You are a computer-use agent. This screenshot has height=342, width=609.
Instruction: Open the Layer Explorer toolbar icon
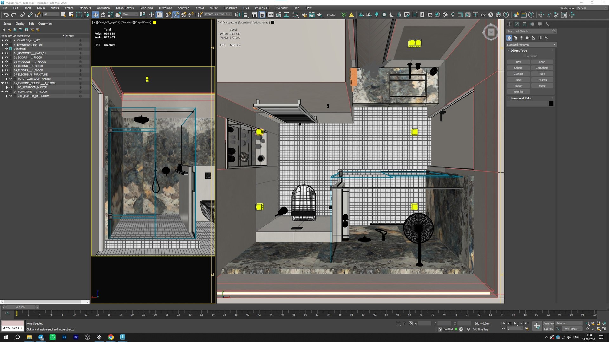click(x=262, y=15)
